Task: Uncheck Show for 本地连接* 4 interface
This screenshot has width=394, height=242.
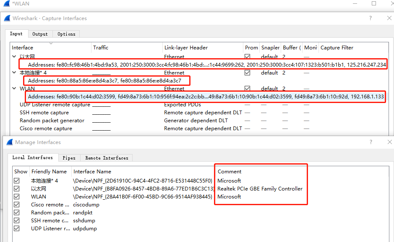Action: coord(17,180)
